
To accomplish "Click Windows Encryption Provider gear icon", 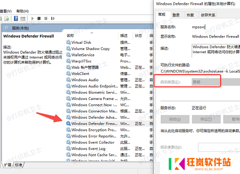I will pyautogui.click(x=68, y=130).
